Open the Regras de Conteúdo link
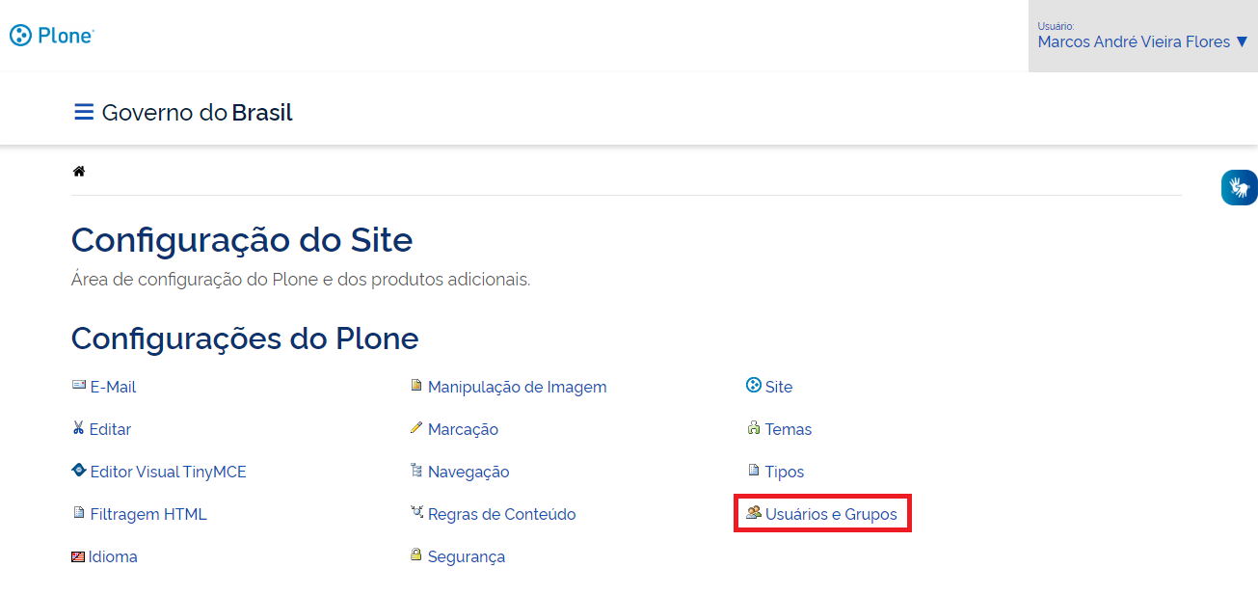1258x595 pixels. tap(502, 514)
